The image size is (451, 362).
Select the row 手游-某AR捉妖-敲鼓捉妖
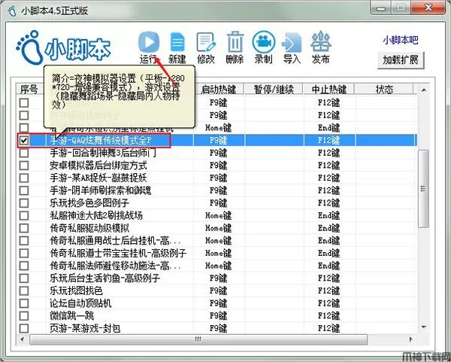point(216,178)
